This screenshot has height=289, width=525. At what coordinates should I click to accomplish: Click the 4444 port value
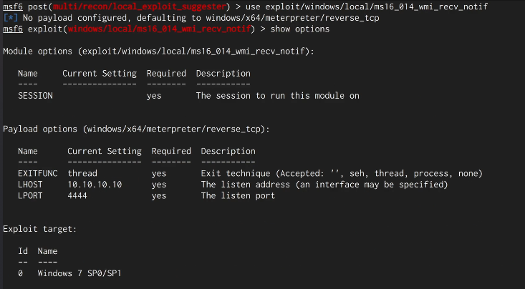tap(77, 196)
